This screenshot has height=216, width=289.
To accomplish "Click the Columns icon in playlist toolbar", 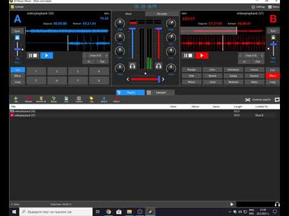I will tap(79, 99).
